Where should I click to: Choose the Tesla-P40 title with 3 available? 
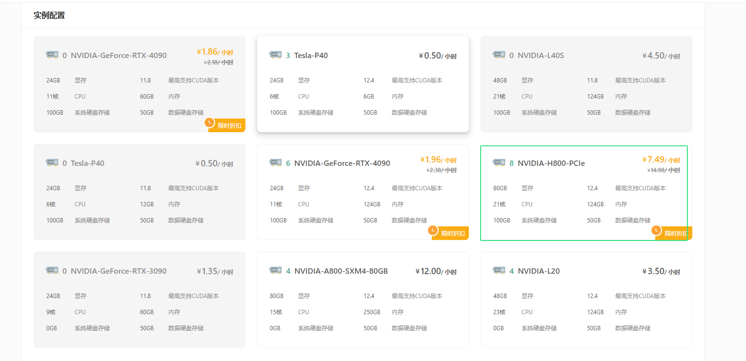coord(311,56)
